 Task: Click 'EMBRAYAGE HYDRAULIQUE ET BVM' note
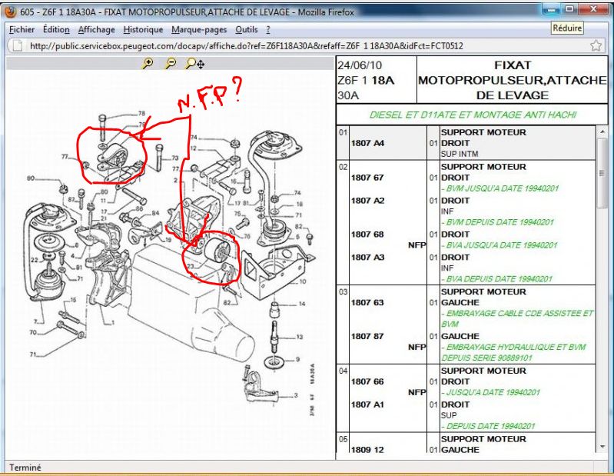[516, 348]
